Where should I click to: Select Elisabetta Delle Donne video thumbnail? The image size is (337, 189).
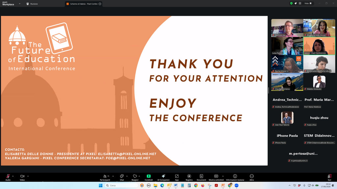(319, 28)
